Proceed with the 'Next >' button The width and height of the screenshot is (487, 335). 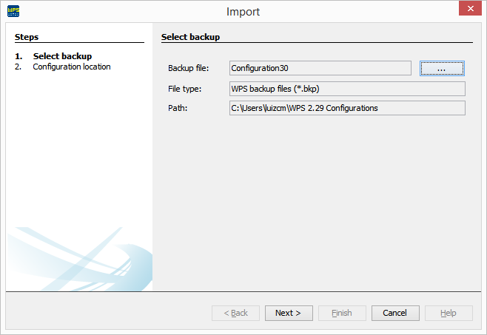[x=289, y=313]
